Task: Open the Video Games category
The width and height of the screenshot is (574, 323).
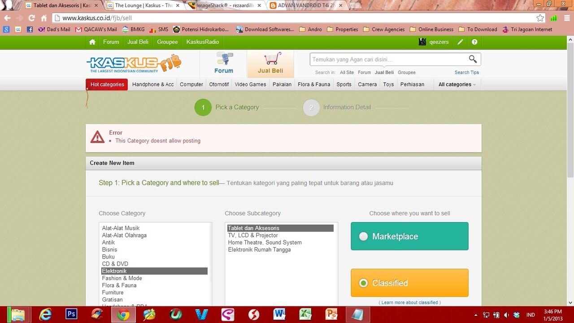Action: [x=250, y=84]
